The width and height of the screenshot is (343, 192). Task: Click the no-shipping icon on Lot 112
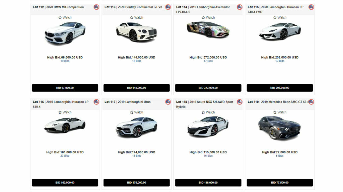click(x=96, y=7)
